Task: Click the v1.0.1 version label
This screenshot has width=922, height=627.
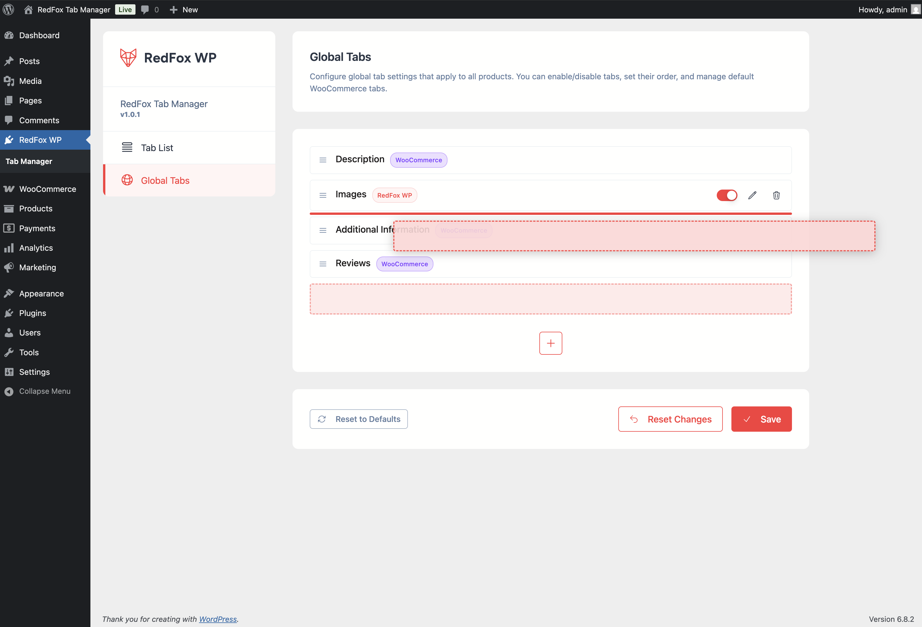Action: pos(130,114)
